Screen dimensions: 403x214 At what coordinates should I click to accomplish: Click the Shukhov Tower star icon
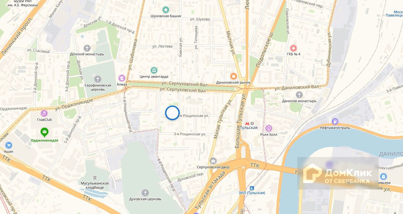(166, 10)
